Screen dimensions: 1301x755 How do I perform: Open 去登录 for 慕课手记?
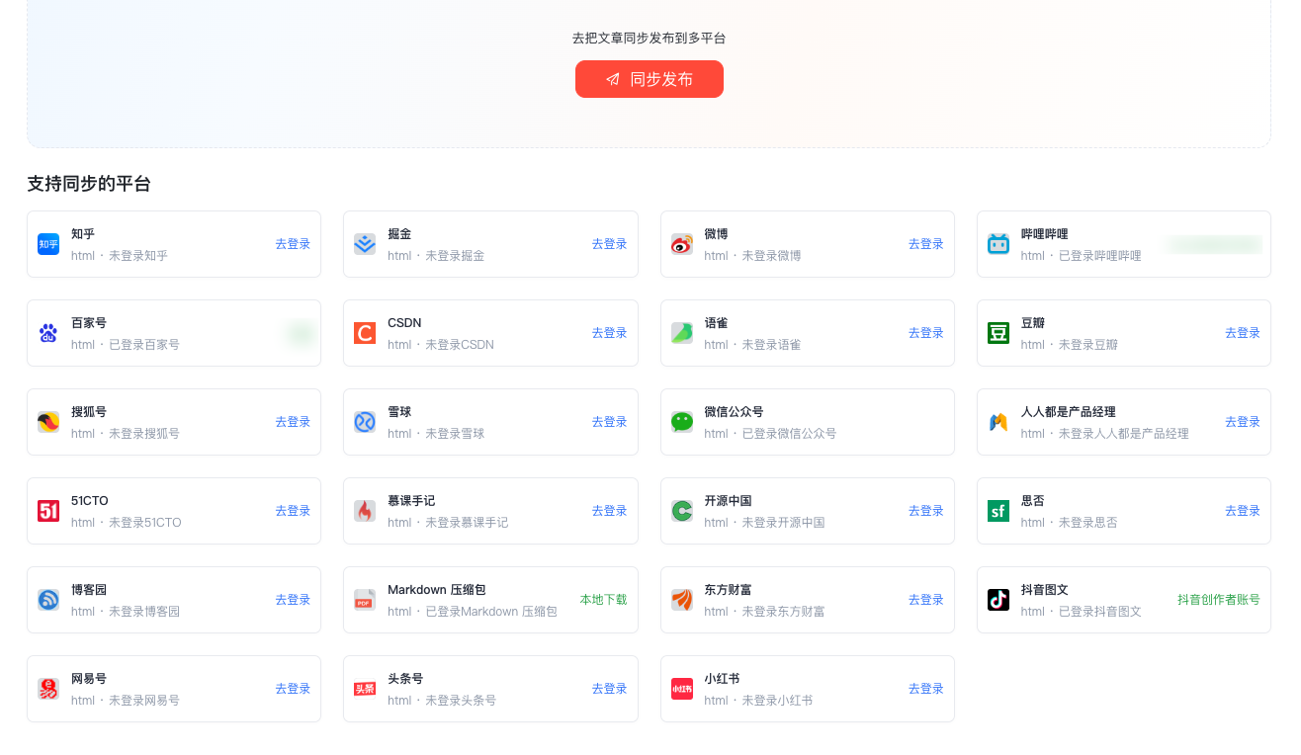click(x=609, y=511)
